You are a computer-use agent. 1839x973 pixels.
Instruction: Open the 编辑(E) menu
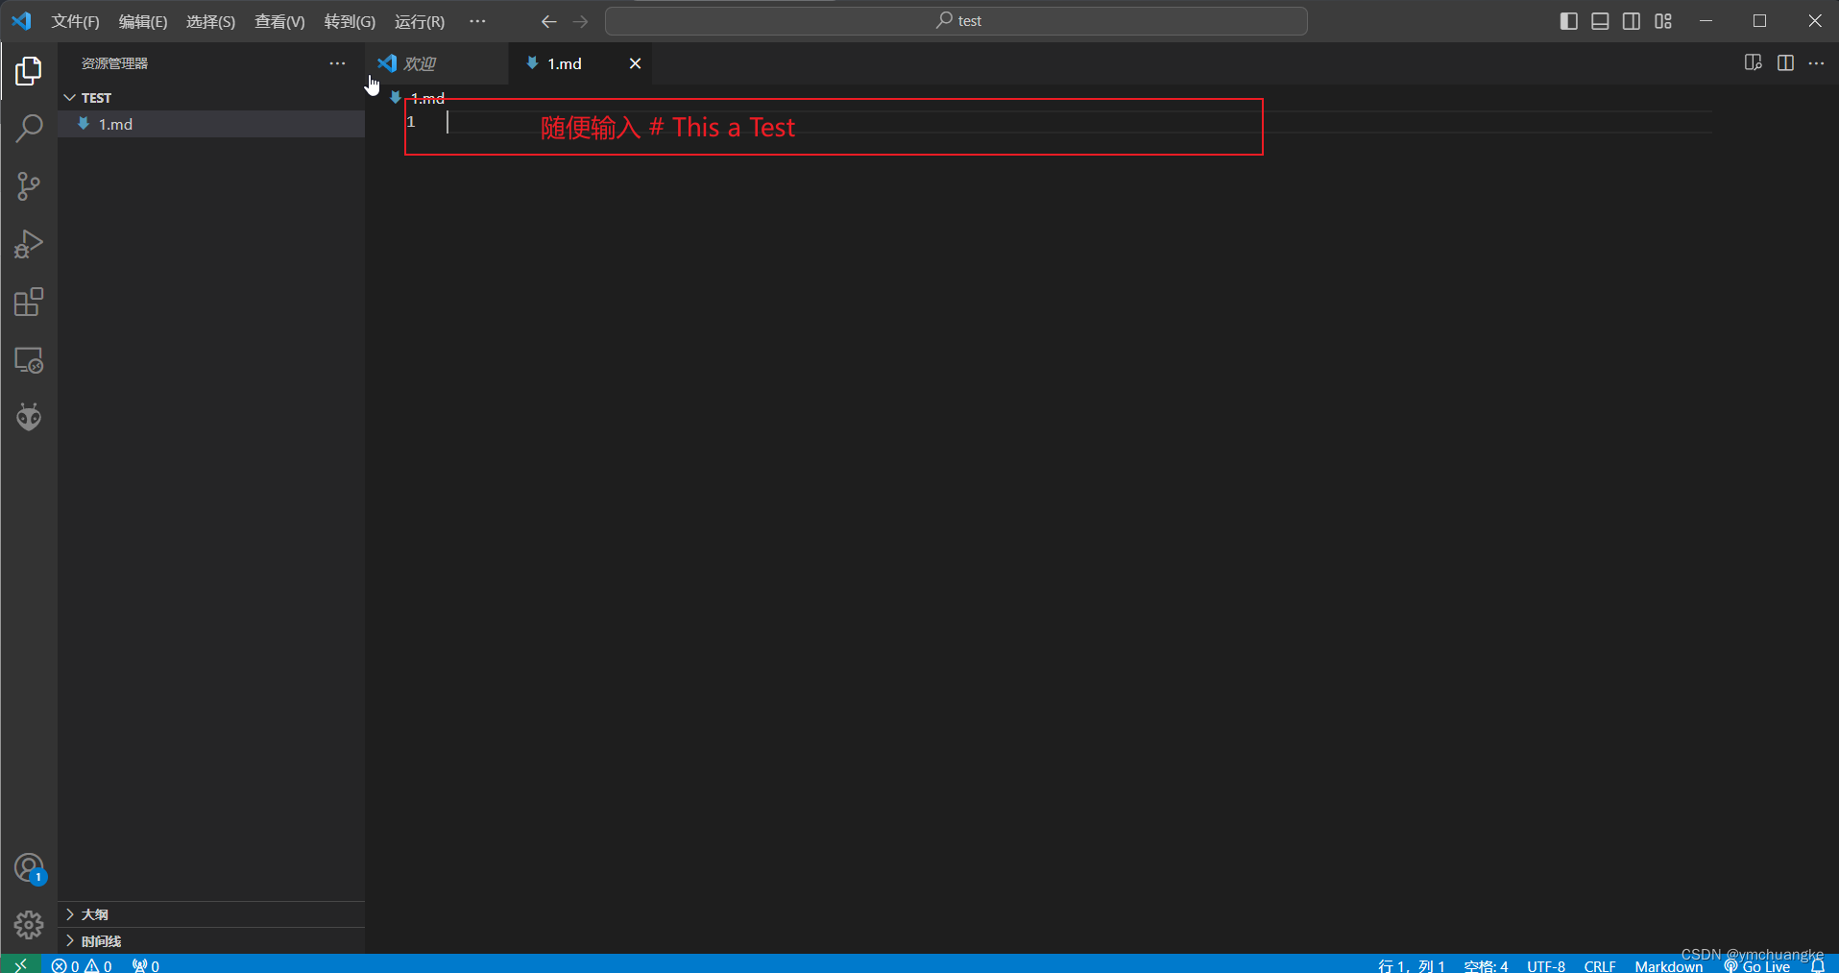pyautogui.click(x=142, y=21)
